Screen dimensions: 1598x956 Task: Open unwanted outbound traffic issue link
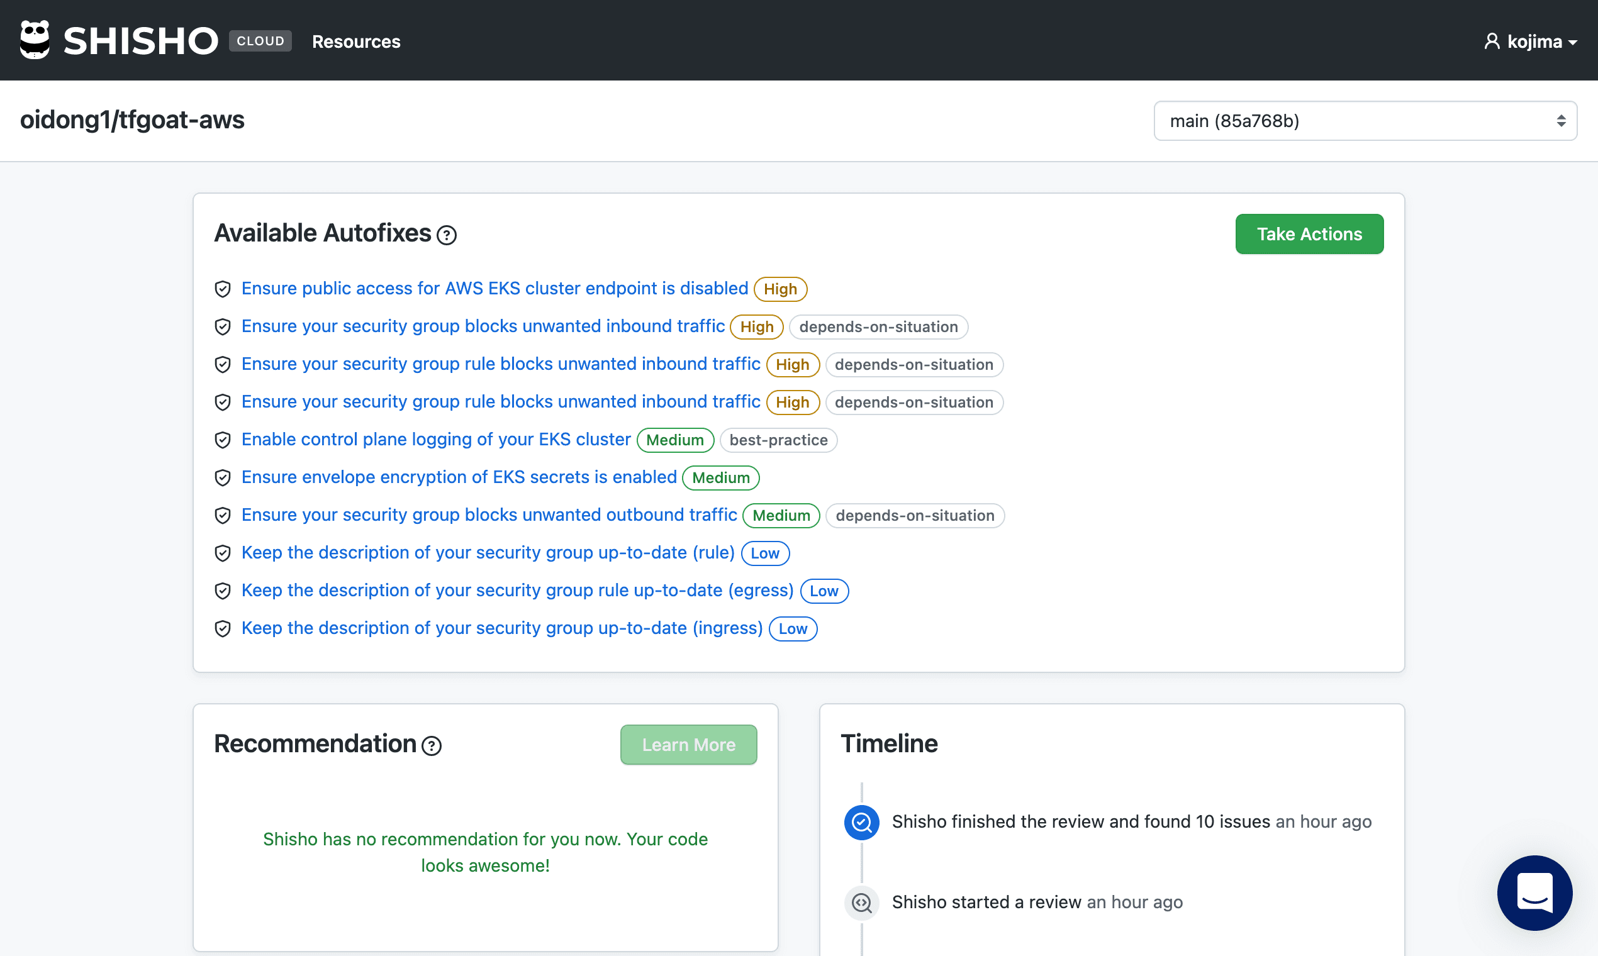(489, 514)
